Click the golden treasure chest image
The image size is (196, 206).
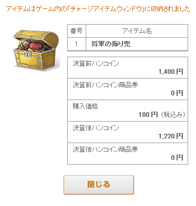pyautogui.click(x=36, y=50)
